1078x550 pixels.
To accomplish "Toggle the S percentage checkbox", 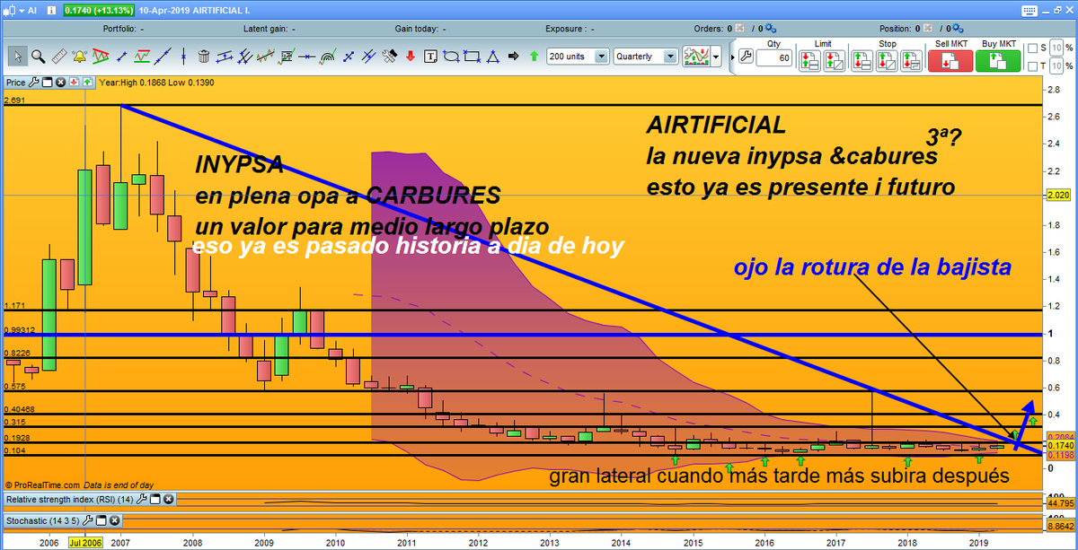I will tap(1032, 48).
